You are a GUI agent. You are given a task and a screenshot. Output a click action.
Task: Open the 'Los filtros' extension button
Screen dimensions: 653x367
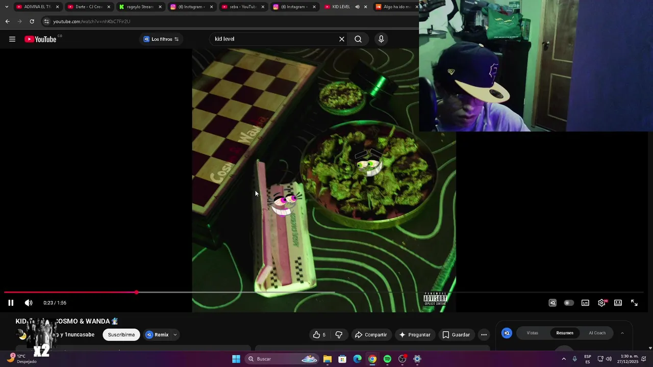(x=161, y=39)
